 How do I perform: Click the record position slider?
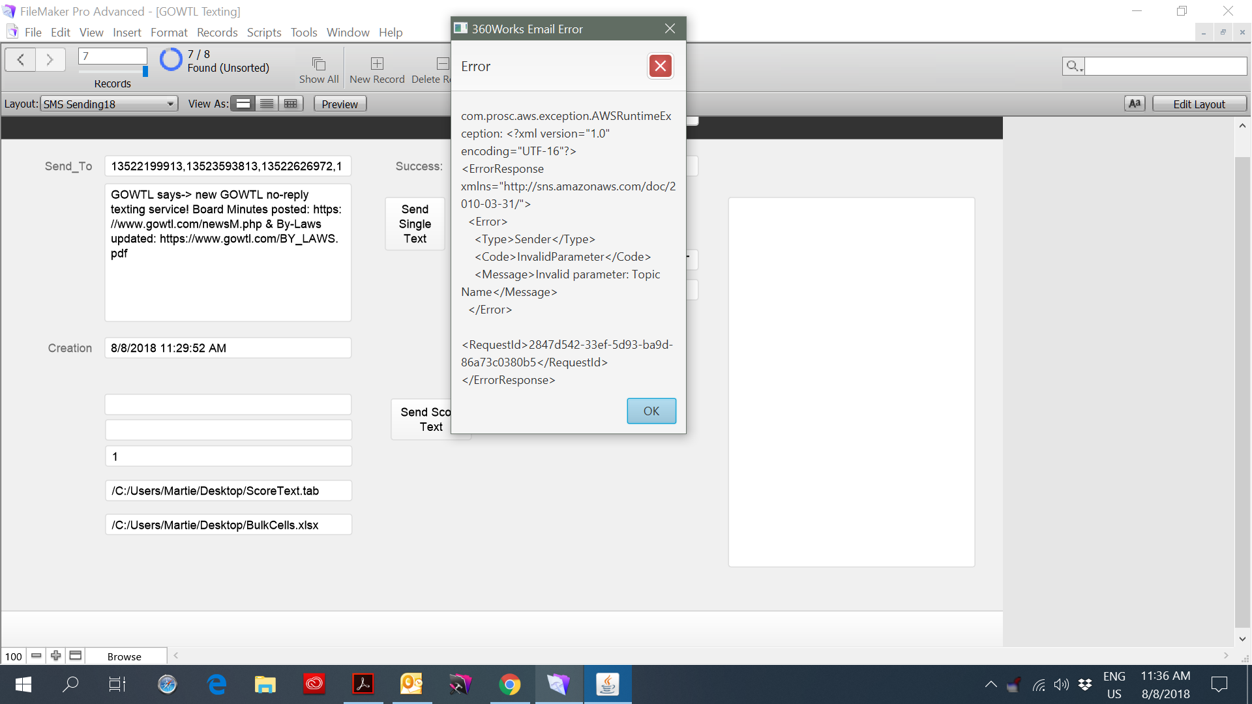click(x=145, y=71)
